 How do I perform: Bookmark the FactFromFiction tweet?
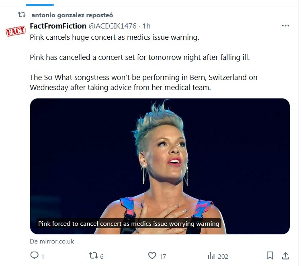(270, 256)
